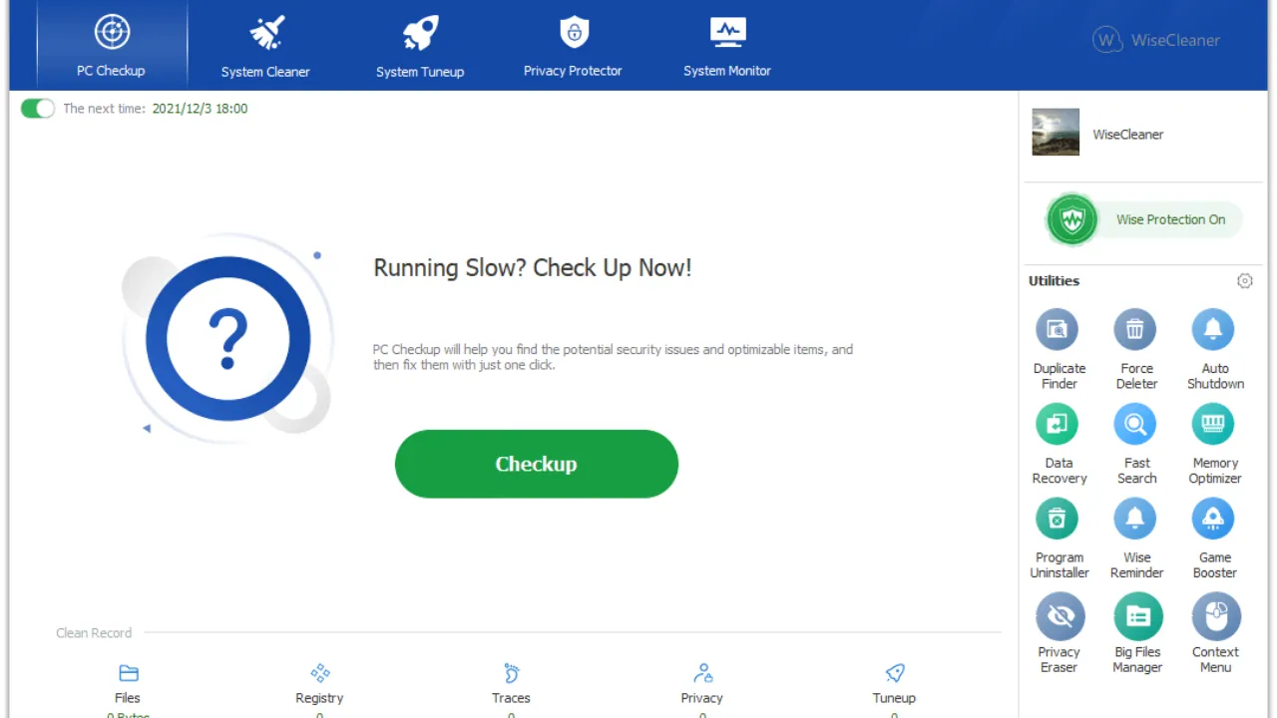
Task: Click the Running Slow? Check Up Now! heading
Action: 533,268
